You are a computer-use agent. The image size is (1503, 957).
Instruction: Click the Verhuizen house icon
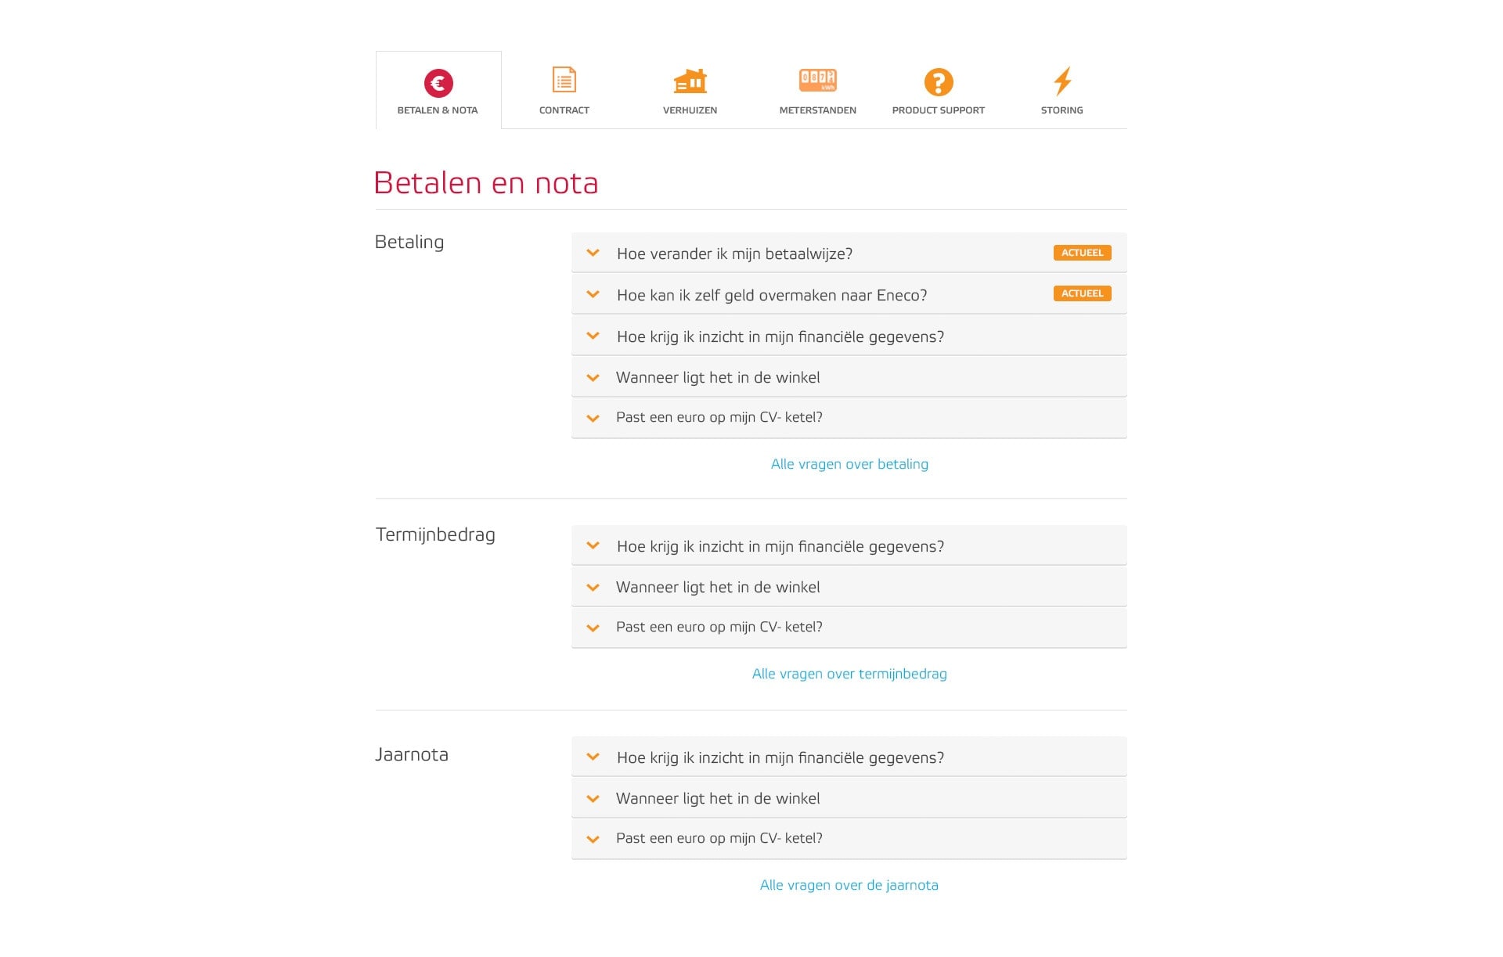point(690,79)
